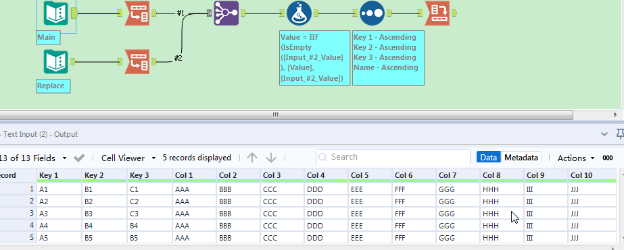Click the pin icon of results panel
Viewport: 624px width, 250px height.
tap(620, 134)
